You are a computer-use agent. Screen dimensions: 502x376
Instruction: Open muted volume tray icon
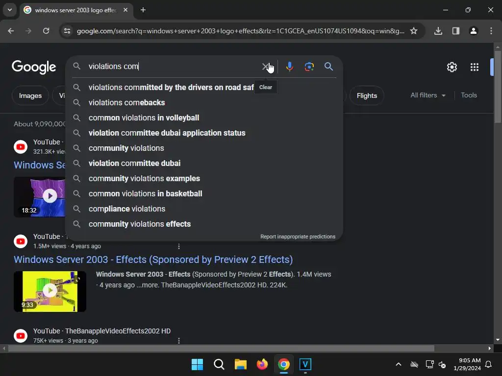point(442,364)
